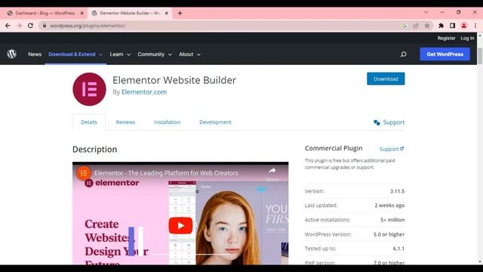
Task: Switch to the Dashboard Blog WordPress tab
Action: 45,14
